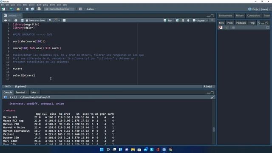The width and height of the screenshot is (272, 153).
Task: Maximize the console pane
Action: tap(212, 93)
